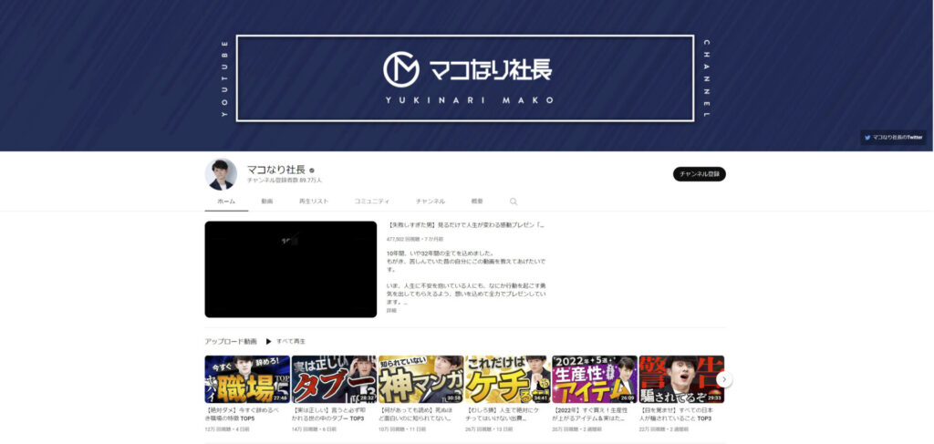Open the 再生リスト tab
Screen dimensions: 934x444
point(314,201)
